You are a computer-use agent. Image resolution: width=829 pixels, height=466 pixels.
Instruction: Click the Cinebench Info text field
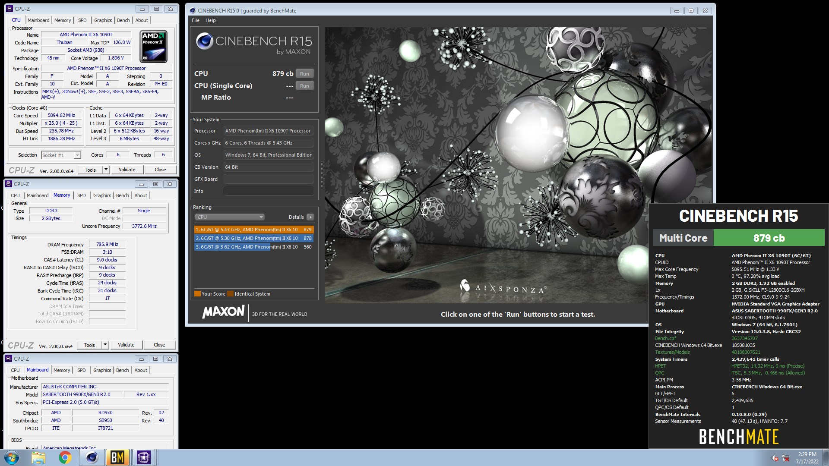coord(269,191)
